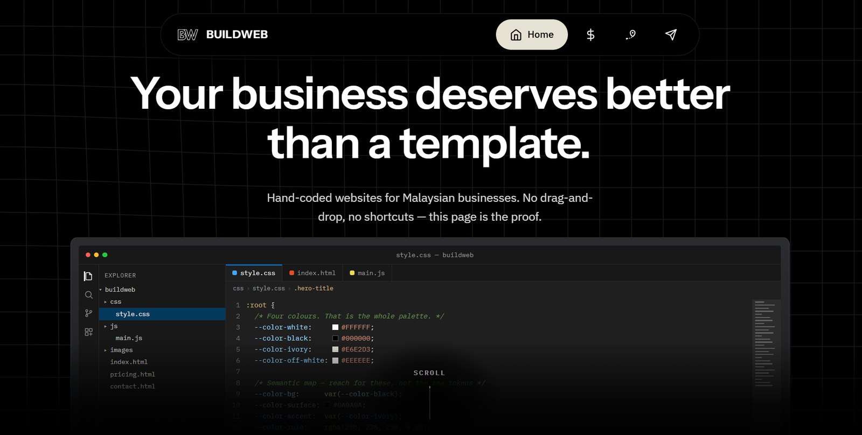The height and width of the screenshot is (435, 862).
Task: Click the ':root {' code line
Action: pyautogui.click(x=260, y=305)
